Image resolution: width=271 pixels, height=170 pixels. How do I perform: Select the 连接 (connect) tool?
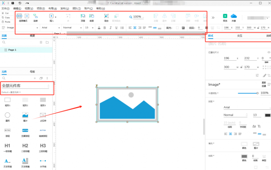click(35, 17)
